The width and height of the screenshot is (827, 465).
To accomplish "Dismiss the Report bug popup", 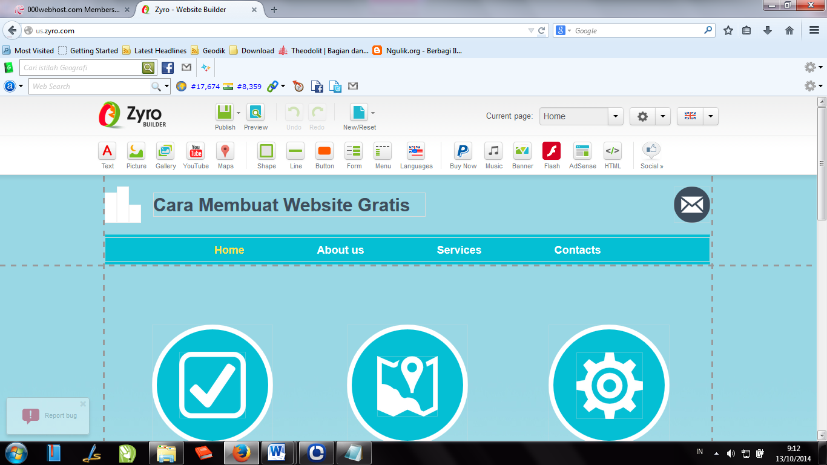I will tap(83, 404).
